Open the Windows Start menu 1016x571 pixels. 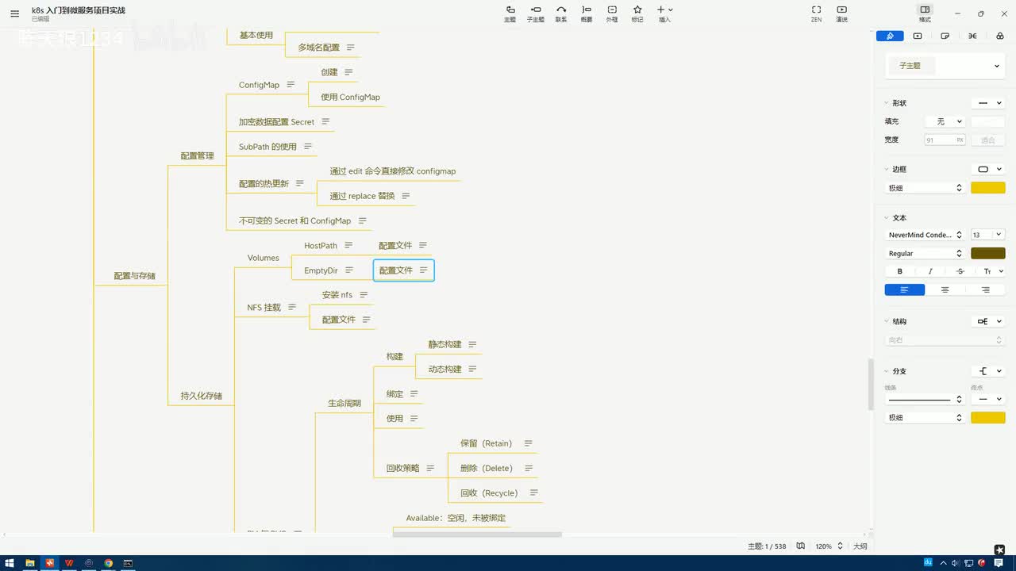(9, 563)
